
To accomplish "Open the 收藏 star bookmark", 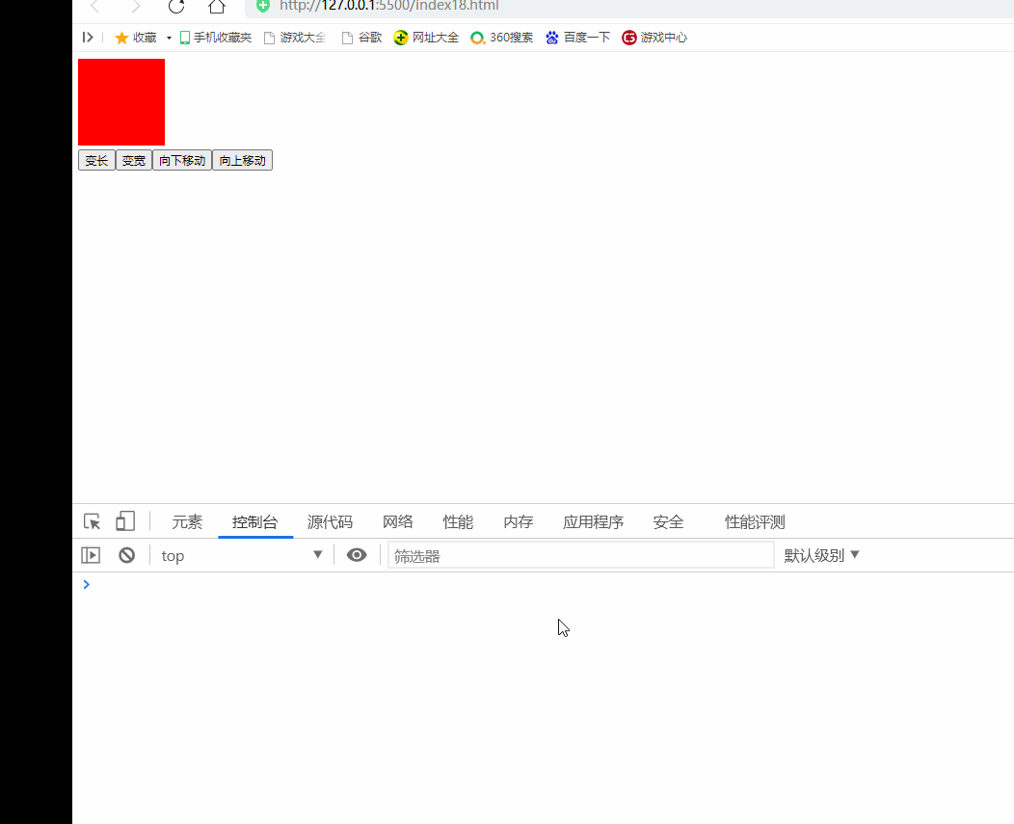I will pos(136,38).
